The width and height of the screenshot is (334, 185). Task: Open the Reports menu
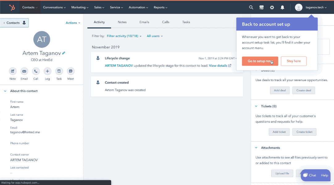point(161,7)
